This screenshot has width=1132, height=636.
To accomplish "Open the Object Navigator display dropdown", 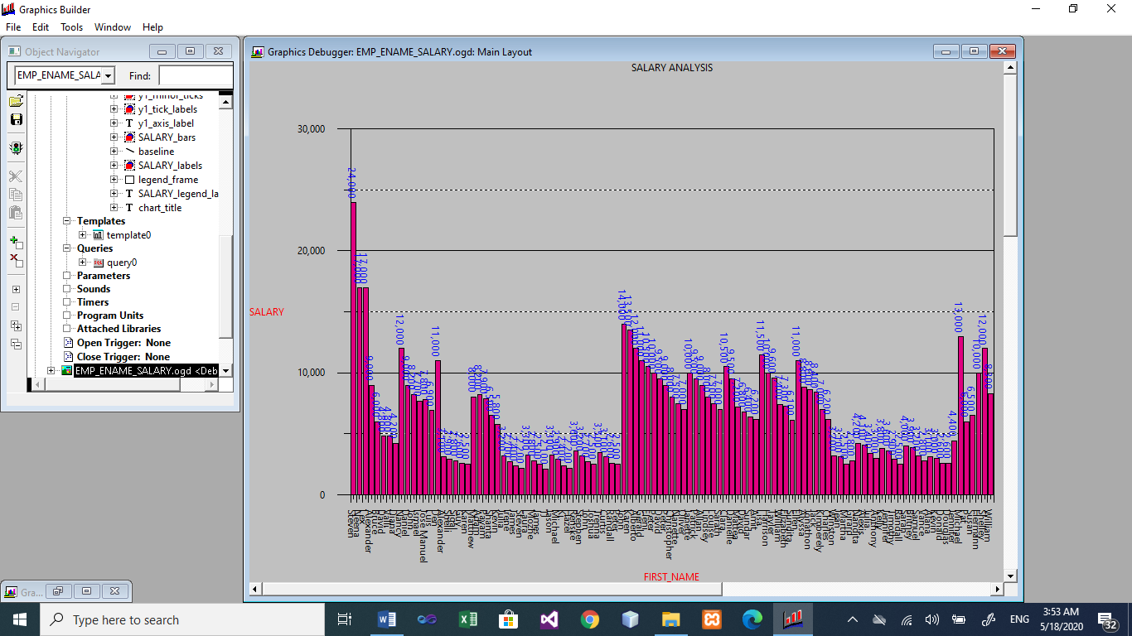I will [x=109, y=76].
